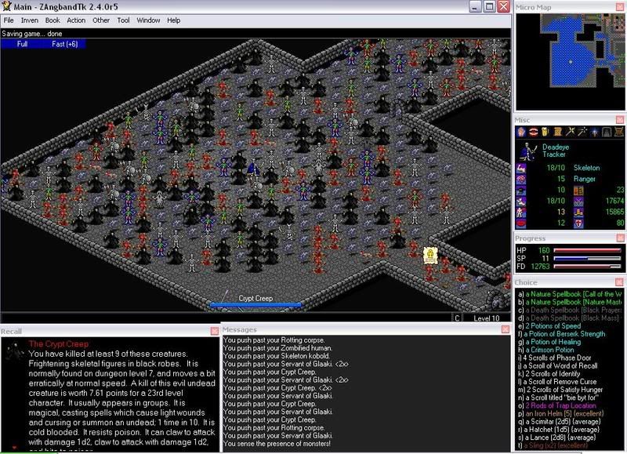Click the Level 10 depth indicator

click(487, 318)
